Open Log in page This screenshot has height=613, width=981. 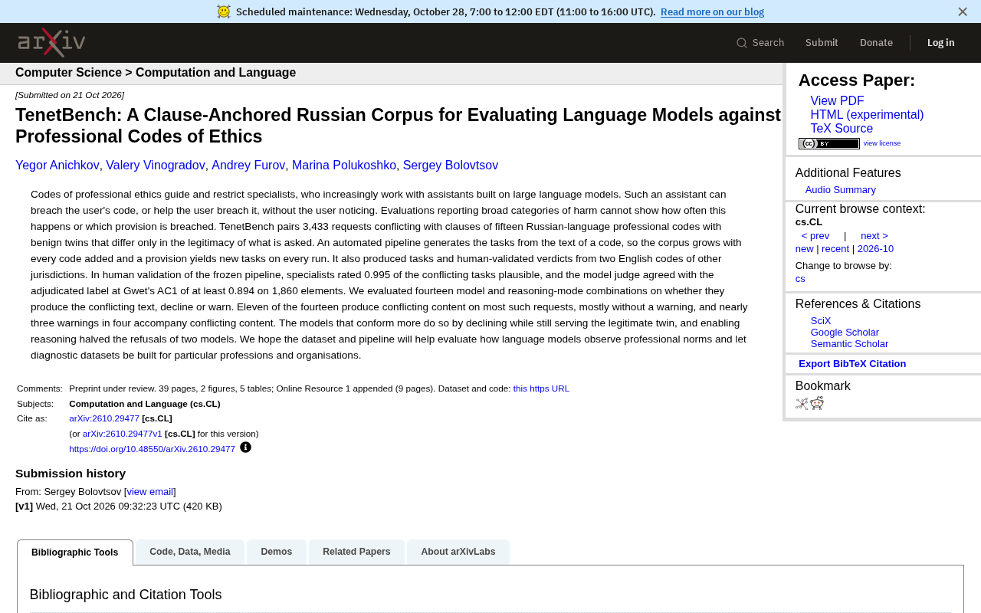pyautogui.click(x=940, y=43)
